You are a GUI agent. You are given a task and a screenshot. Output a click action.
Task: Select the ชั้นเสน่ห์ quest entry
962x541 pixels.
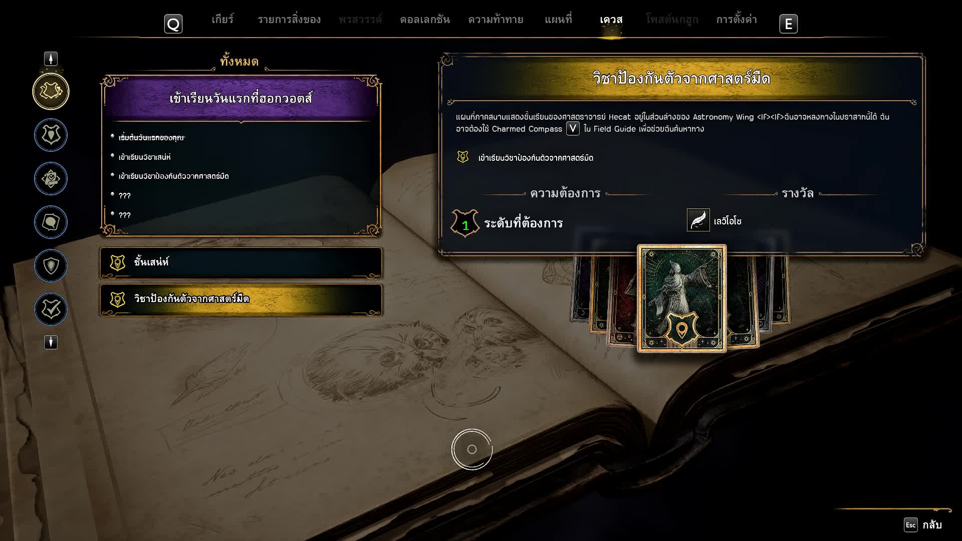click(241, 262)
